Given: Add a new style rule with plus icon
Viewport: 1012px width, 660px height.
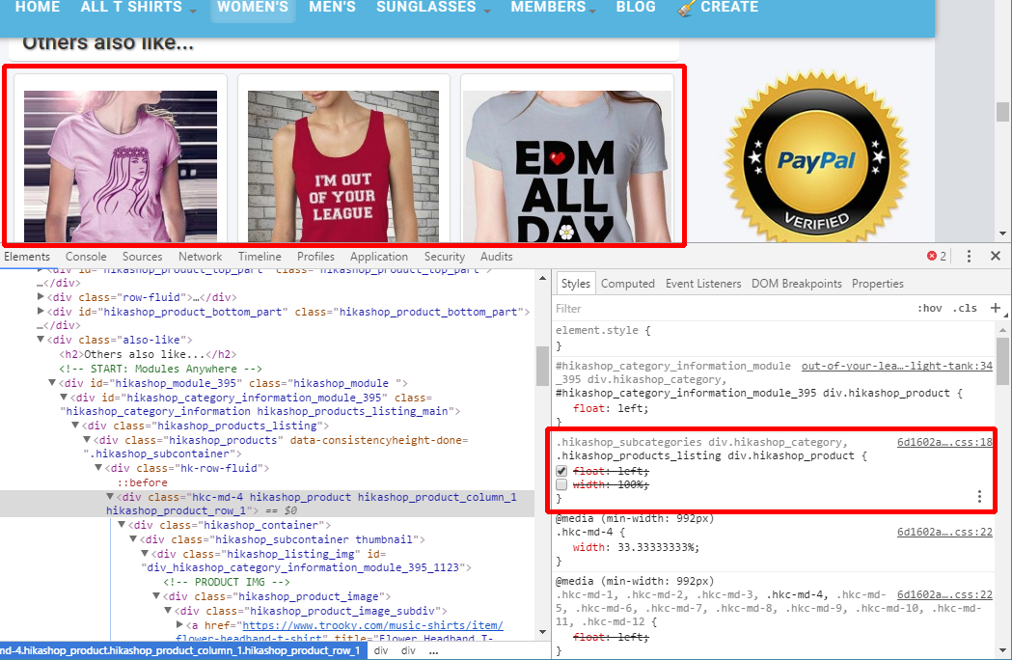Looking at the screenshot, I should [996, 308].
